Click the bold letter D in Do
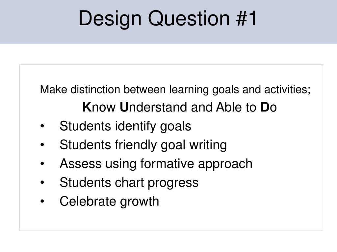Viewport: 337px width, 252px height. point(265,107)
